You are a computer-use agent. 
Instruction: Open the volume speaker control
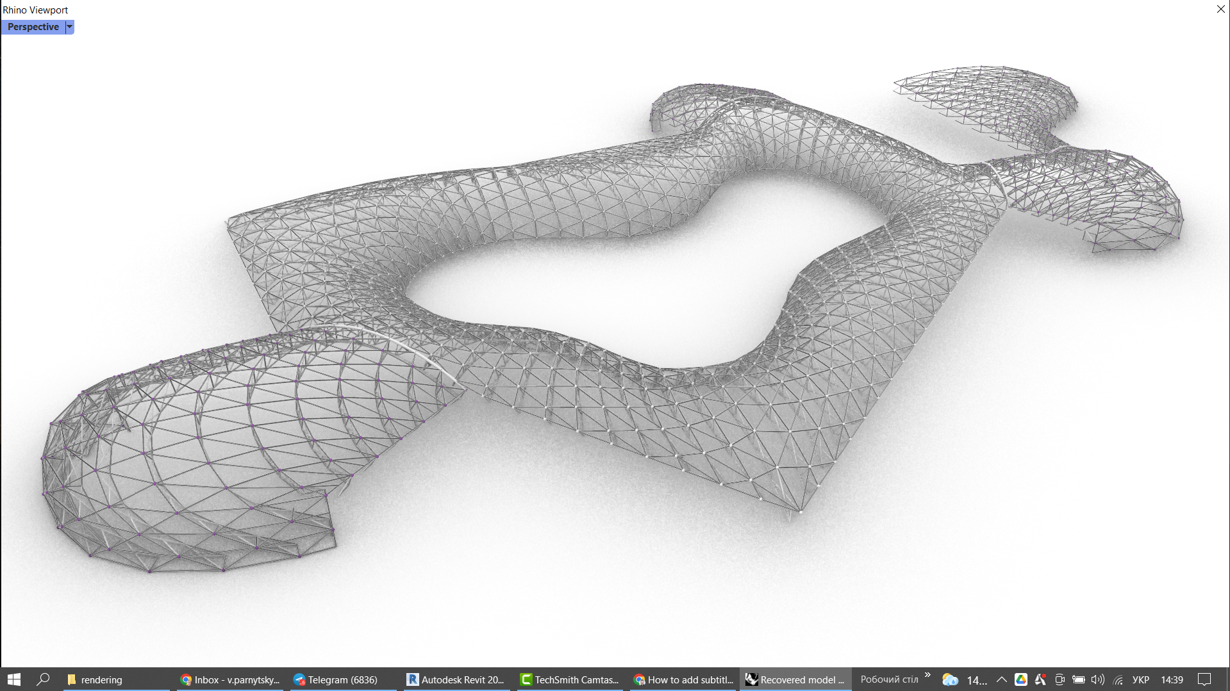(x=1098, y=679)
